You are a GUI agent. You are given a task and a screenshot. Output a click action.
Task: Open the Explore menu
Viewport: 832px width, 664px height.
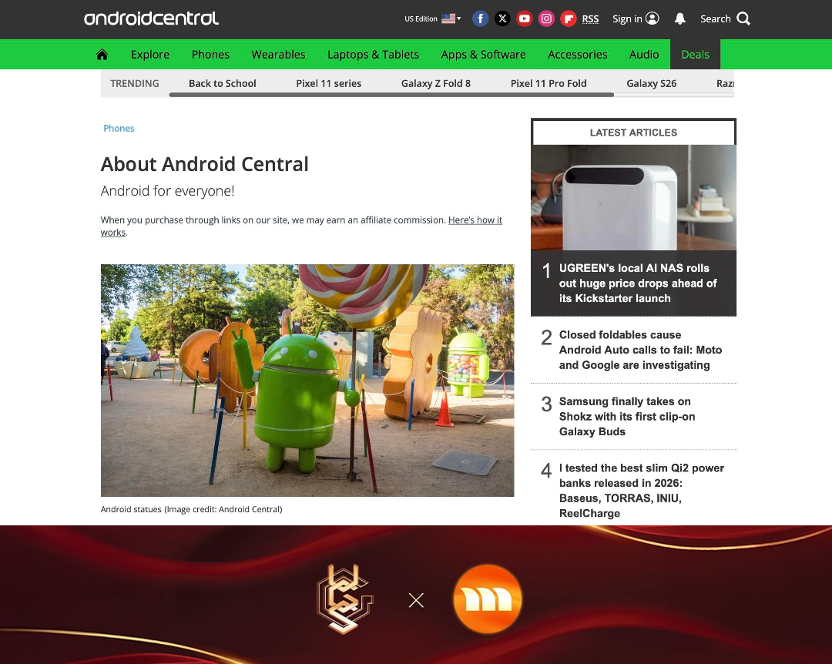point(150,54)
